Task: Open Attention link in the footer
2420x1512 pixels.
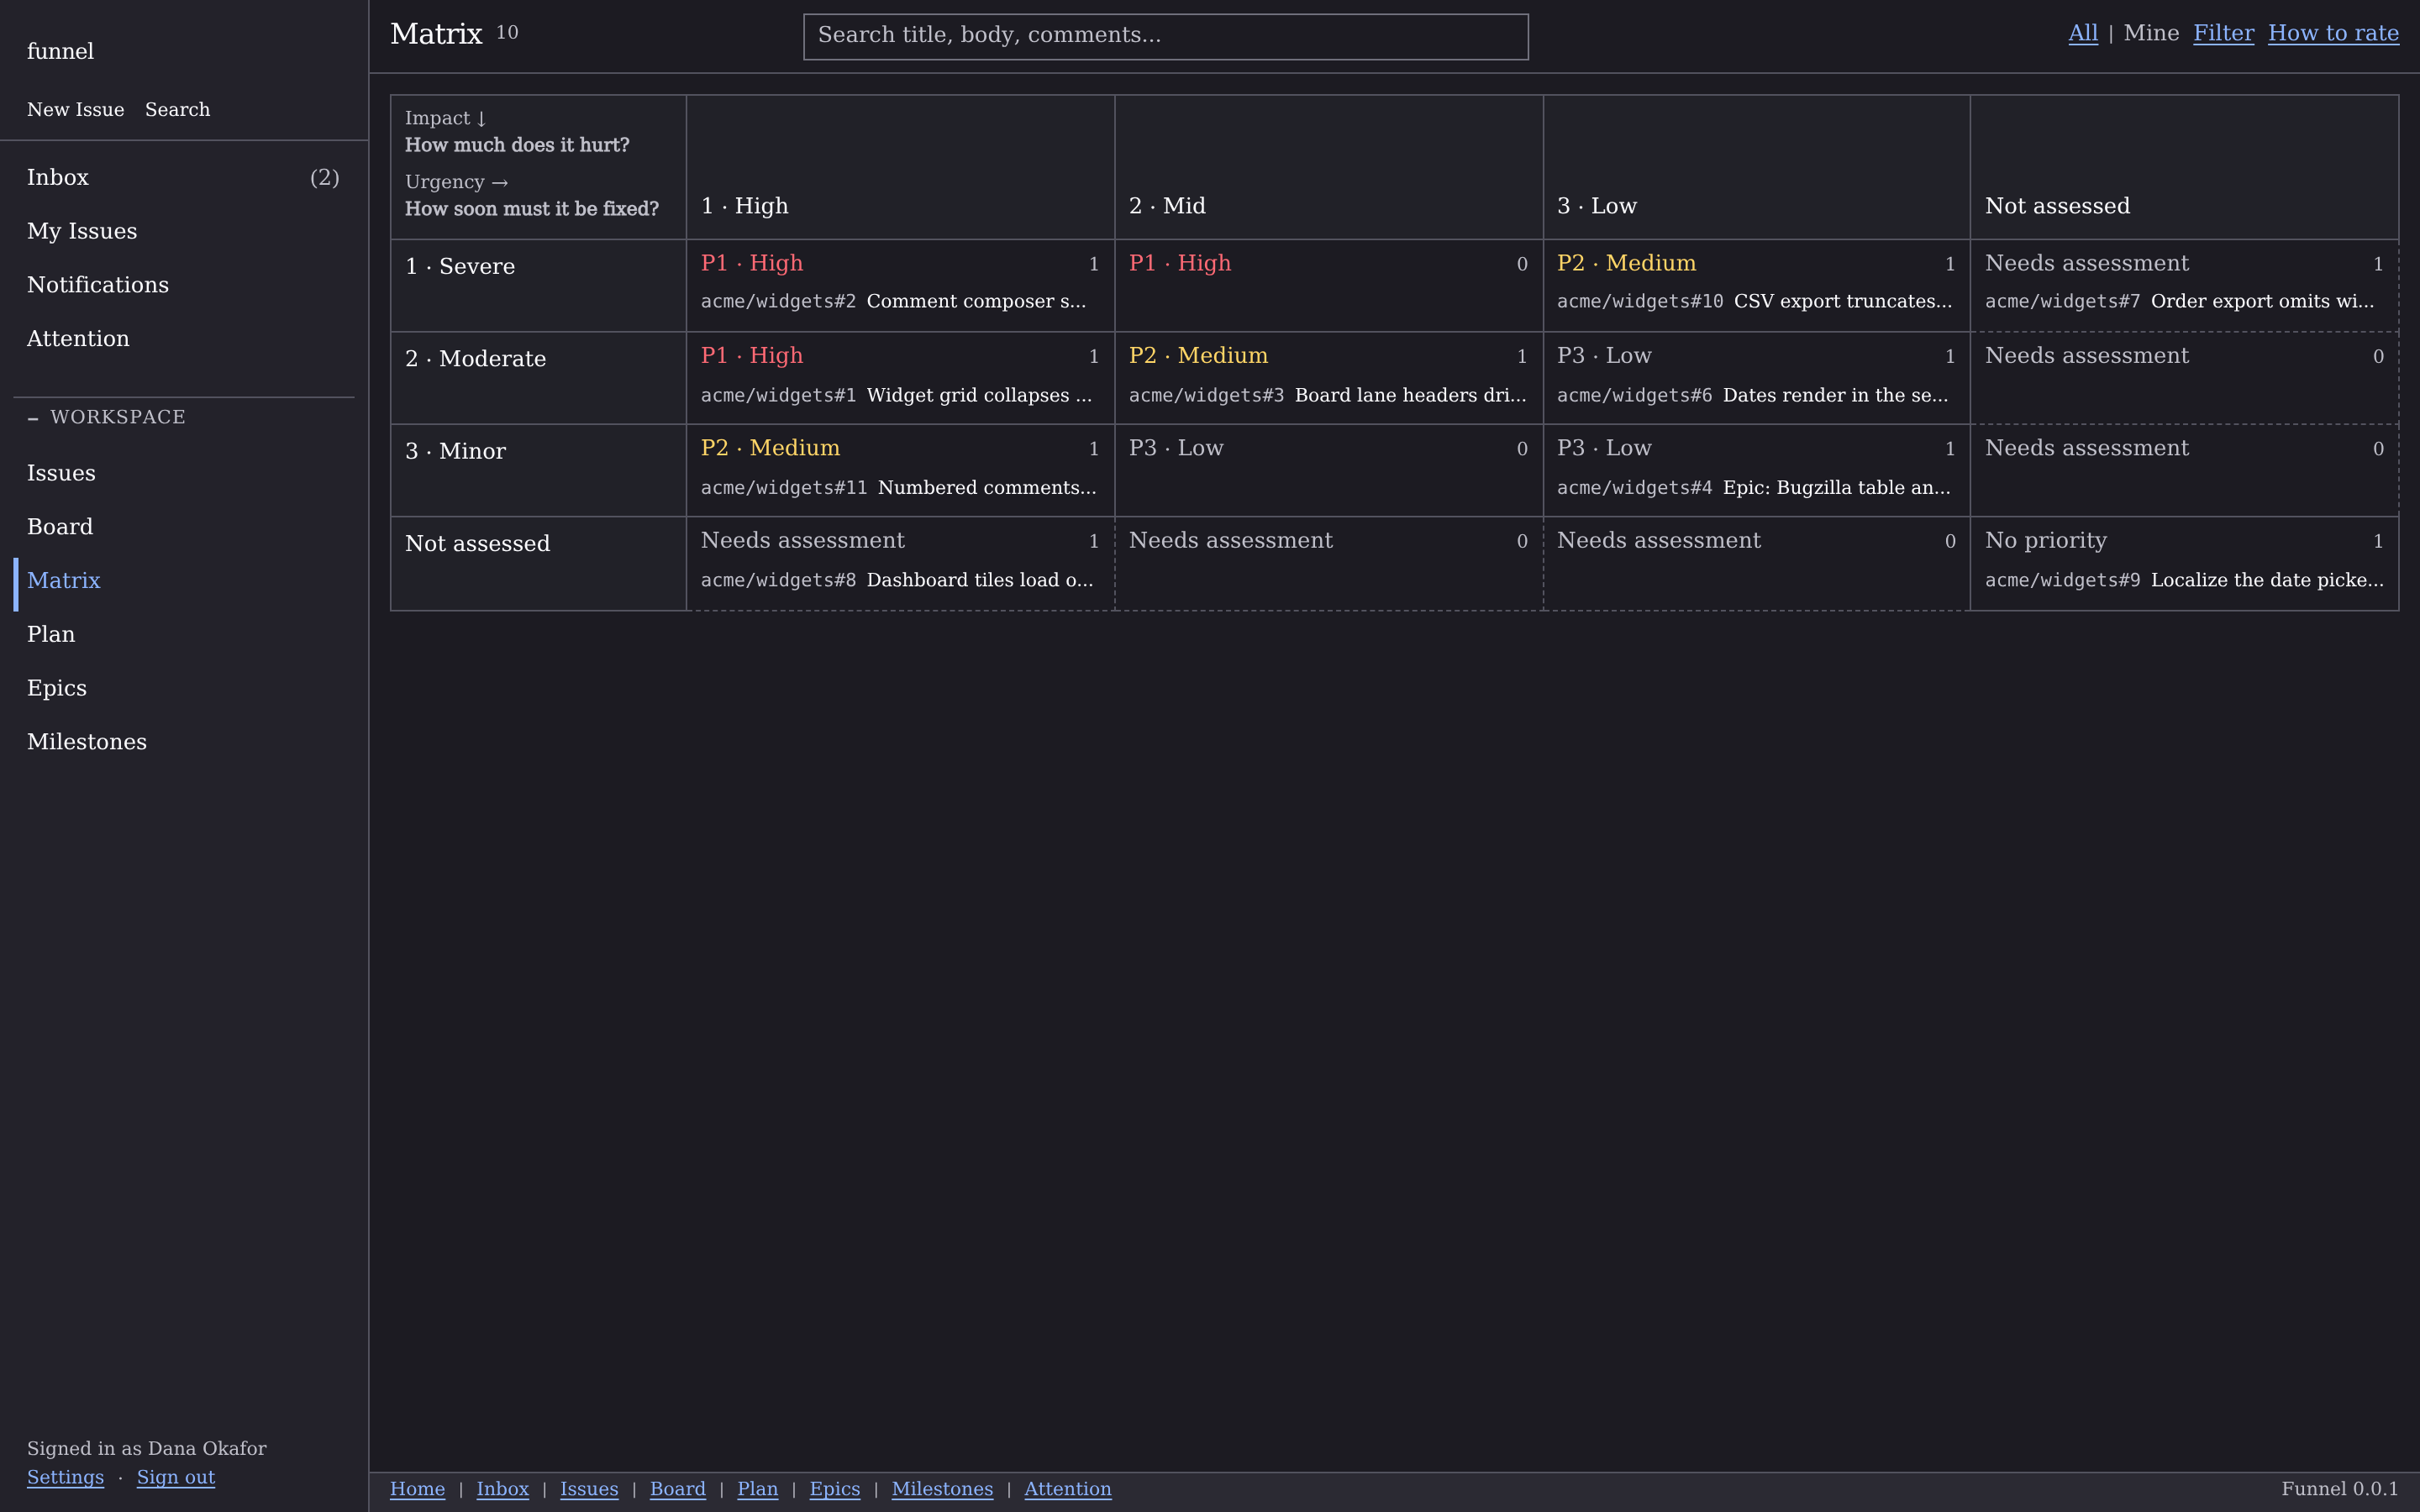Action: pyautogui.click(x=1067, y=1489)
